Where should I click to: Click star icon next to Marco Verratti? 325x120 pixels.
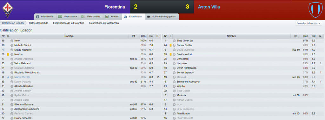(8, 77)
